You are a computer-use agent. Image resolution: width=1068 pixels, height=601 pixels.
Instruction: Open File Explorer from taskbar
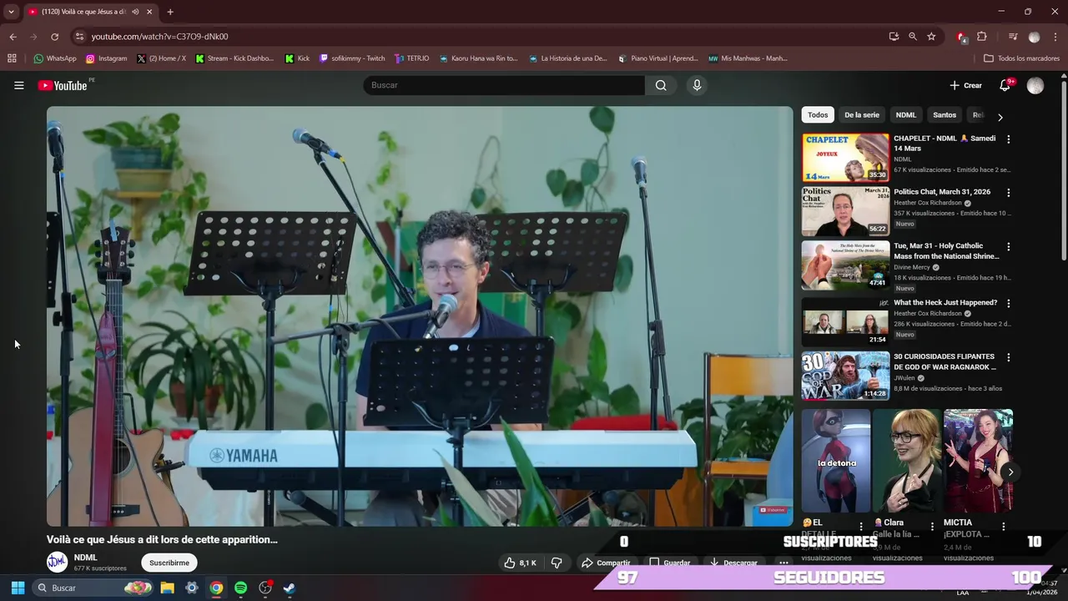(167, 588)
